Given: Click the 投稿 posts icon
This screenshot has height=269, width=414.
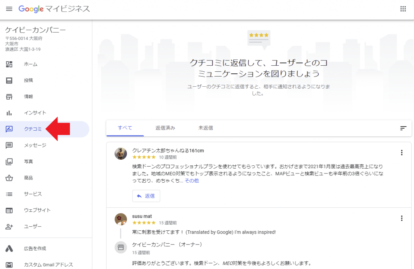Looking at the screenshot, I should tap(9, 80).
